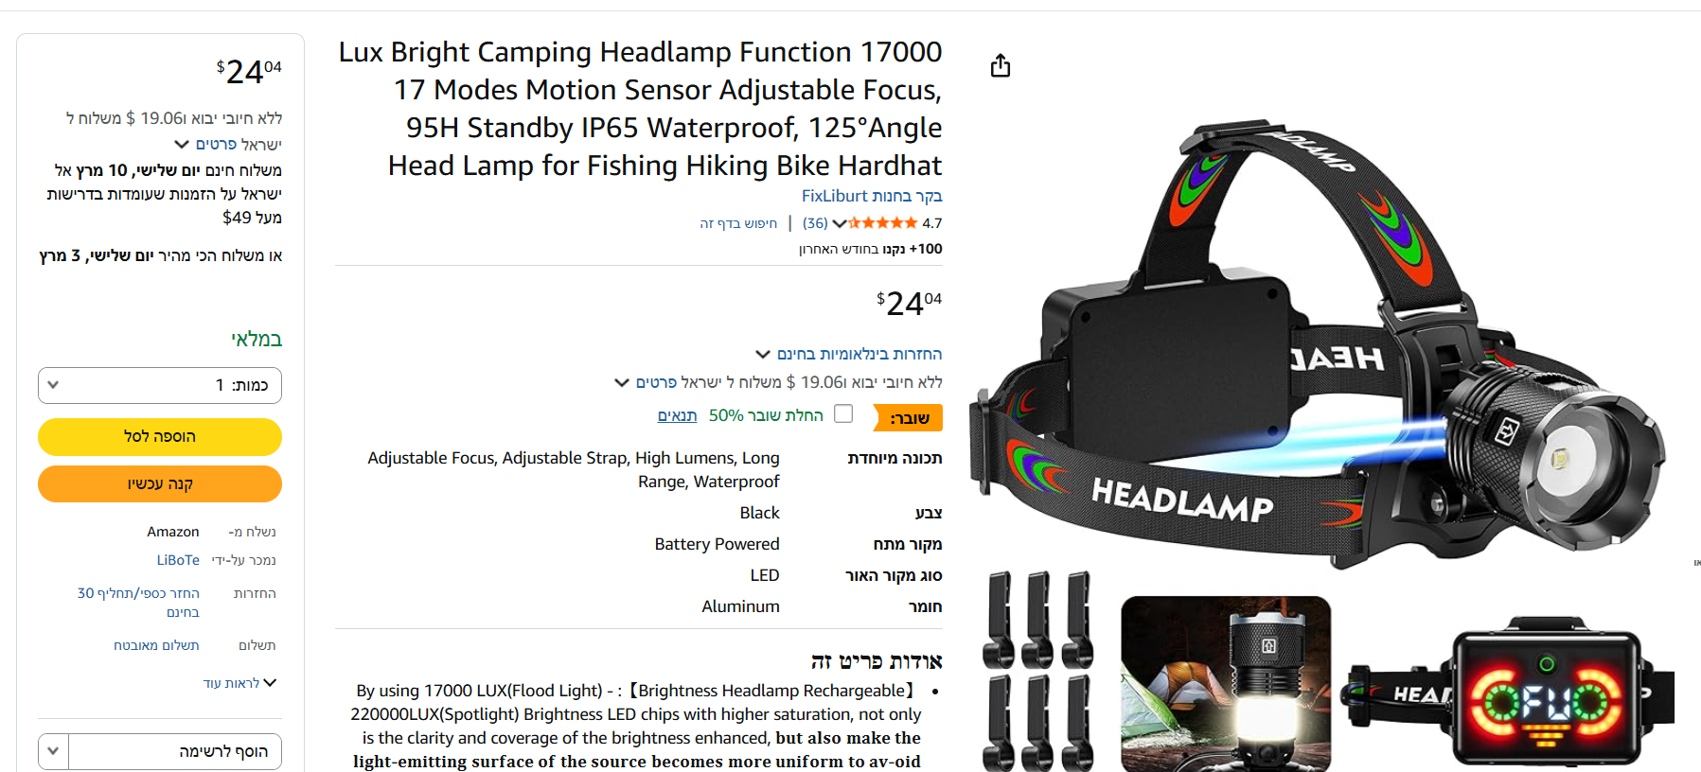Expand import fee details near product price
Image resolution: width=1701 pixels, height=772 pixels.
point(622,383)
